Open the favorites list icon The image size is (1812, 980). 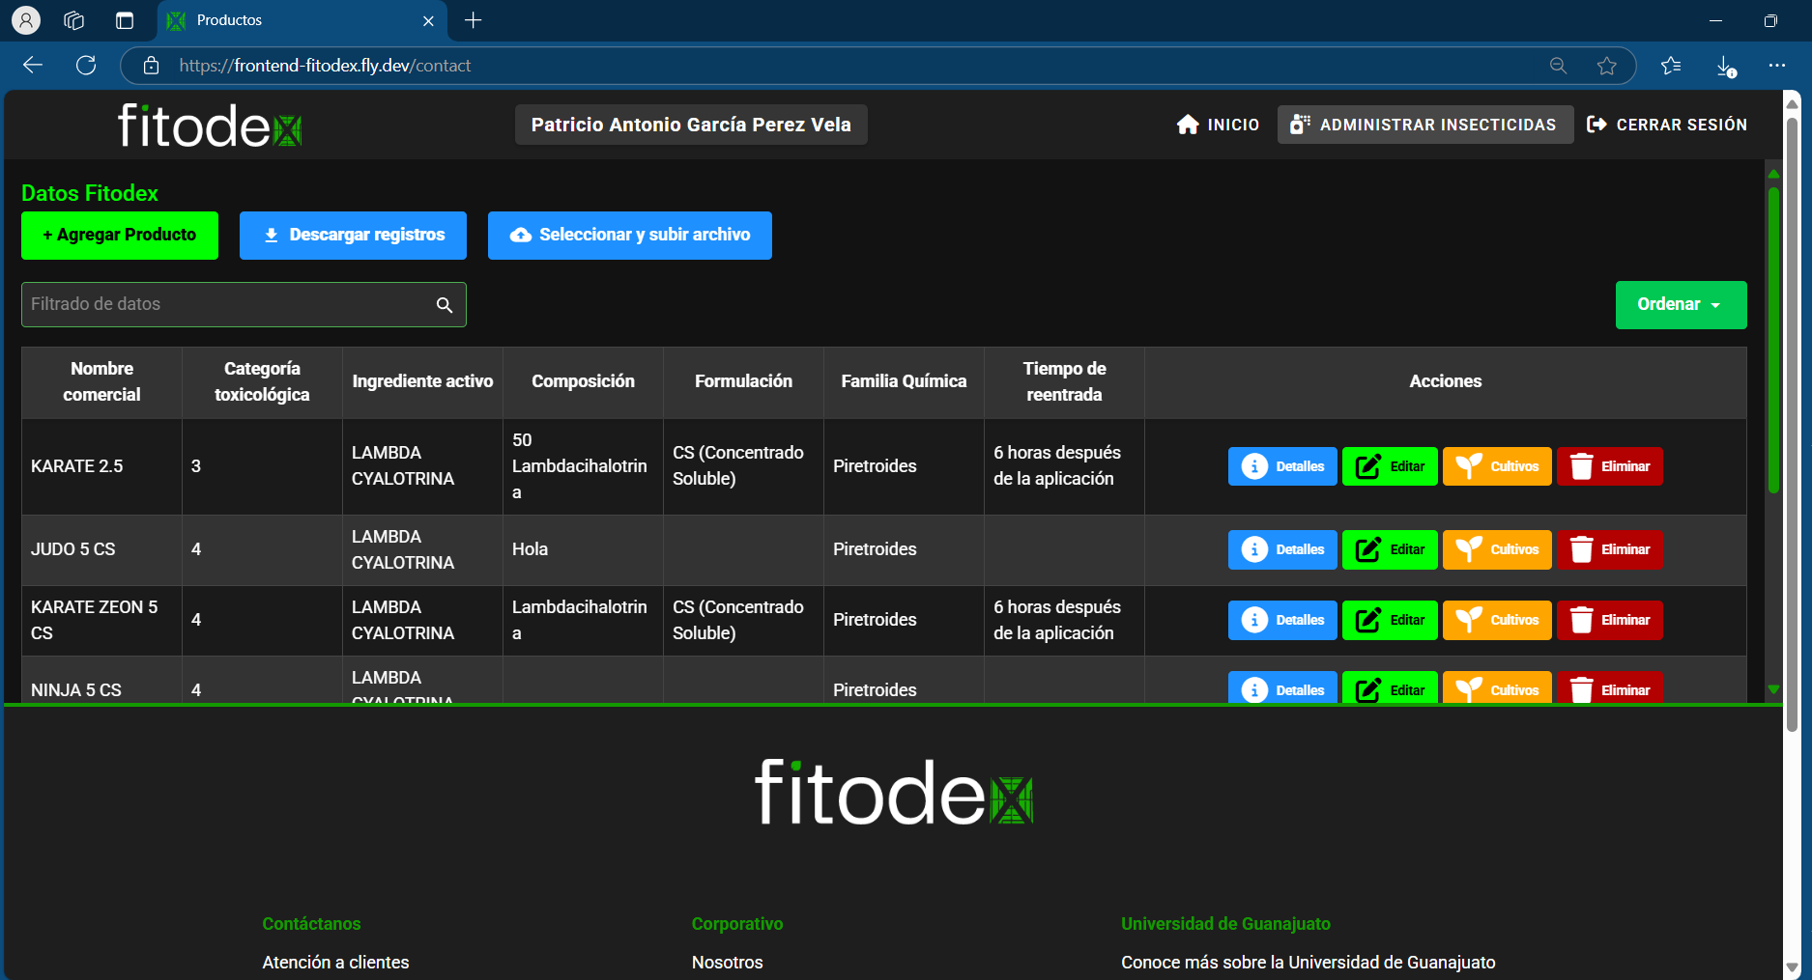coord(1671,65)
